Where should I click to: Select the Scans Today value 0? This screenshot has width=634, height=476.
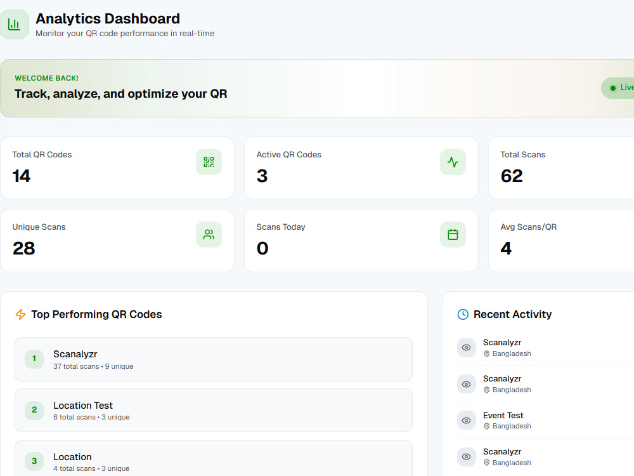[x=262, y=248]
